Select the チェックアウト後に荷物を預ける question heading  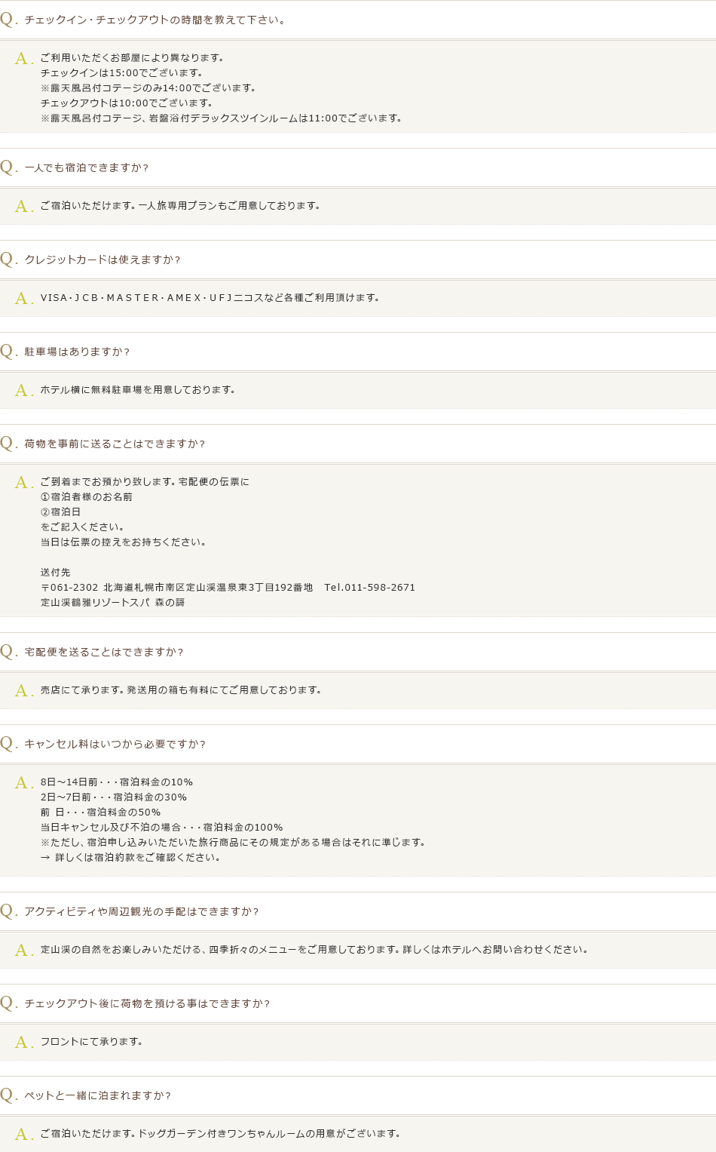point(147,1003)
